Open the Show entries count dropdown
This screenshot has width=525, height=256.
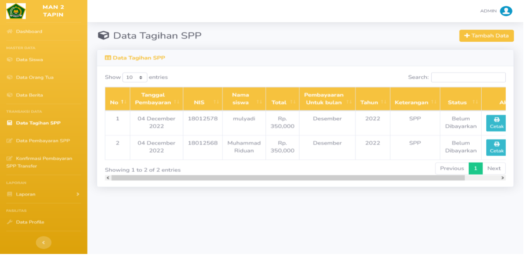click(x=135, y=78)
